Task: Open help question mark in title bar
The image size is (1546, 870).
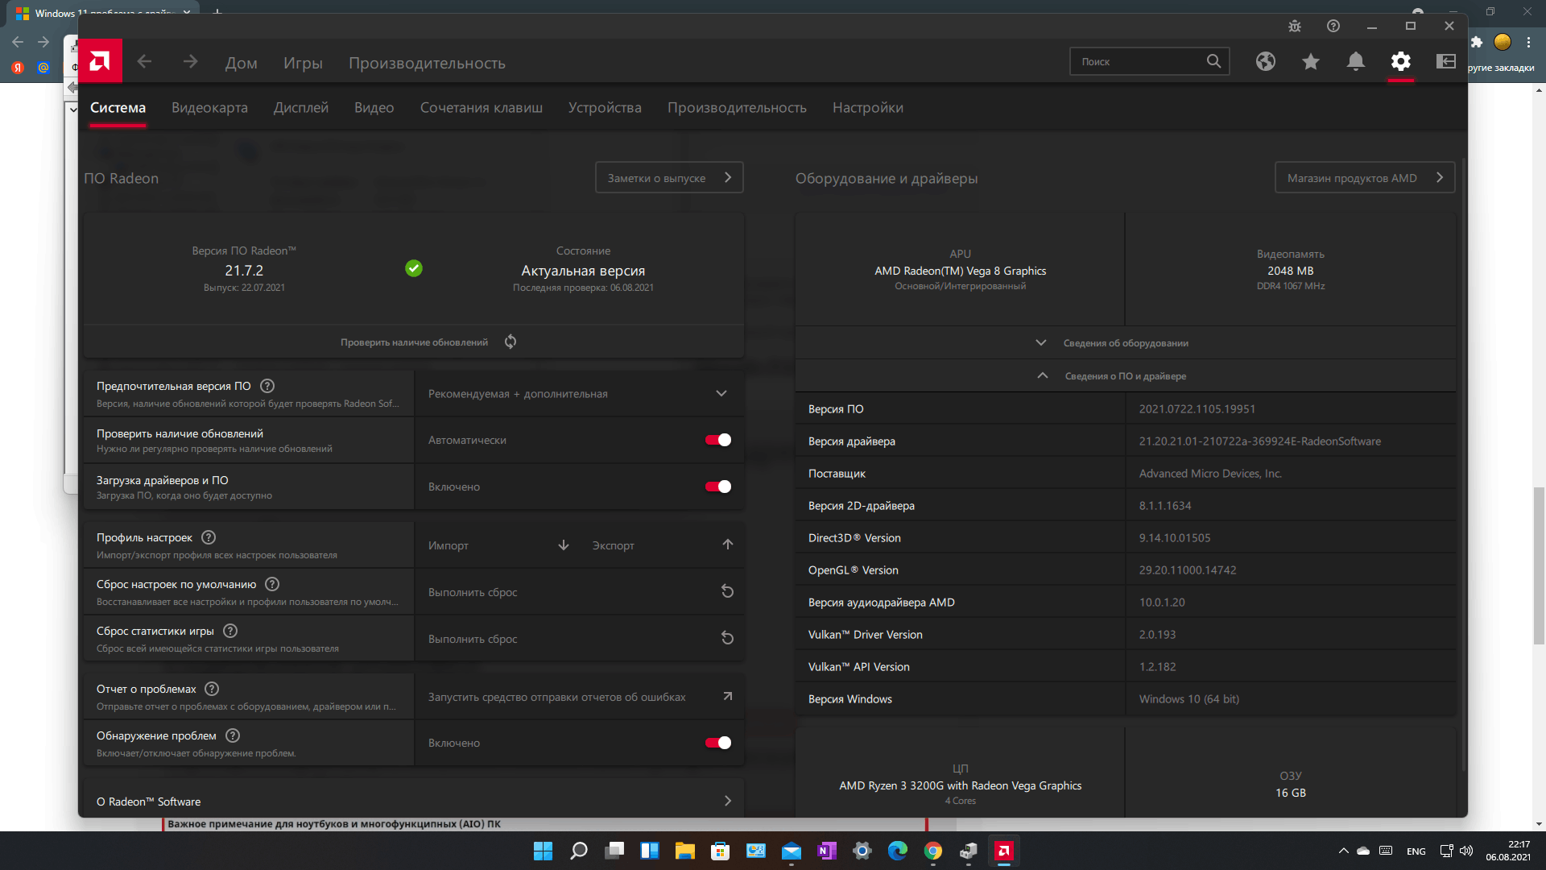Action: point(1333,26)
